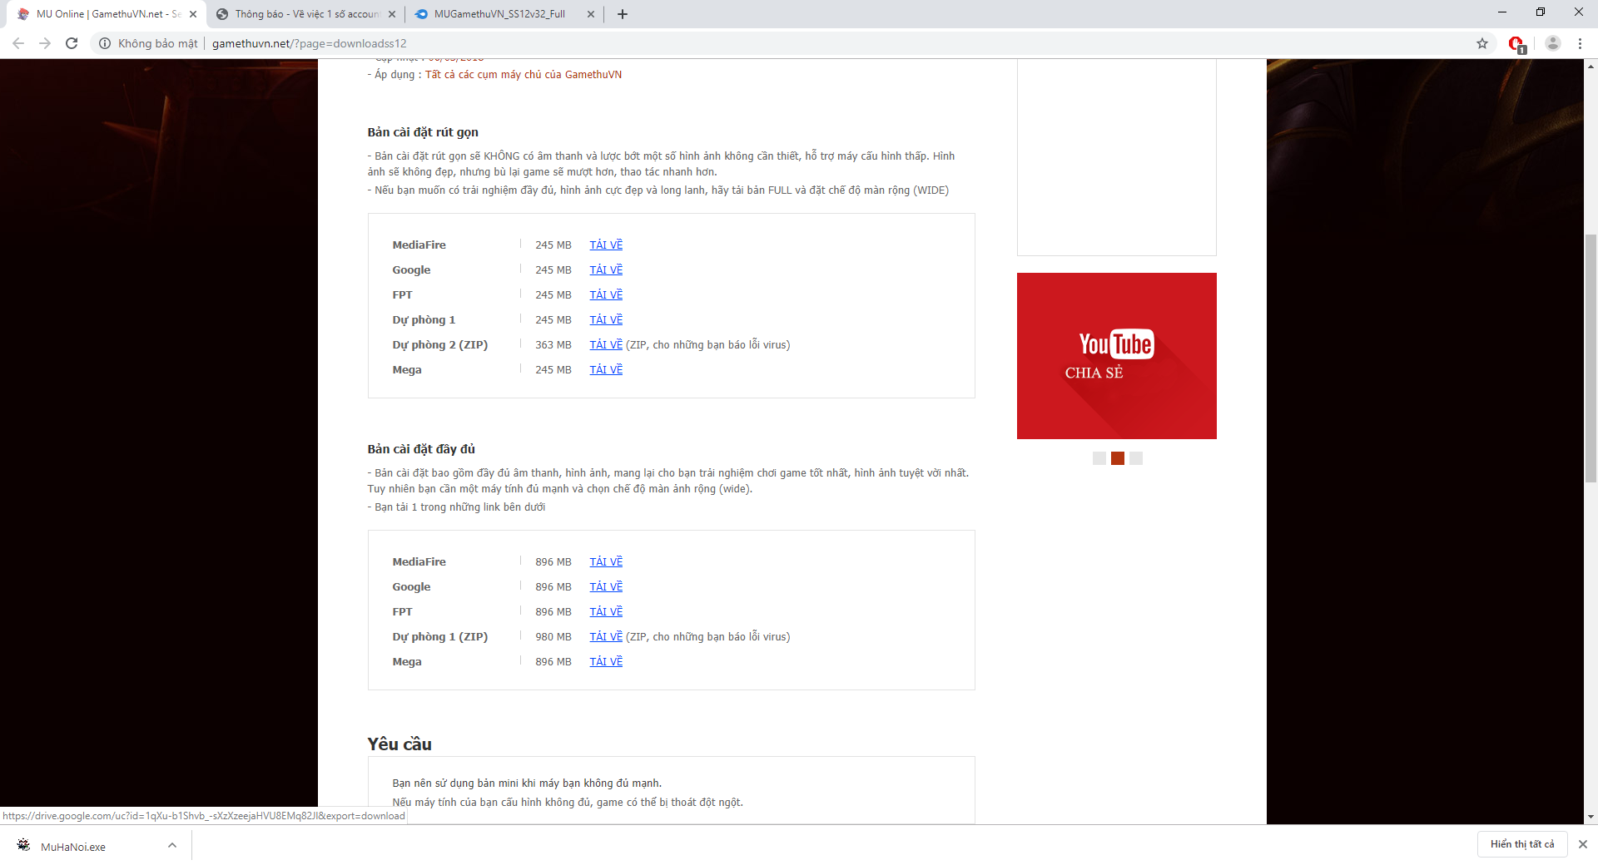This screenshot has width=1598, height=865.
Task: Open the Chrome three-dot menu
Action: click(1580, 43)
